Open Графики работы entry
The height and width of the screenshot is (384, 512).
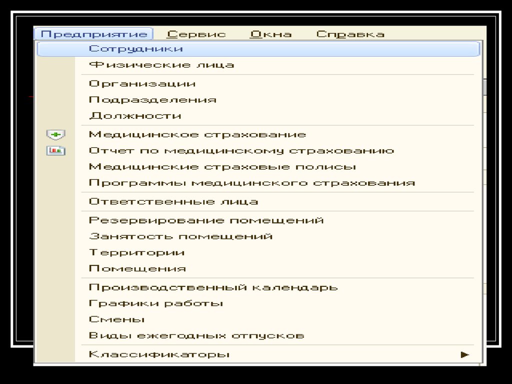pos(155,303)
